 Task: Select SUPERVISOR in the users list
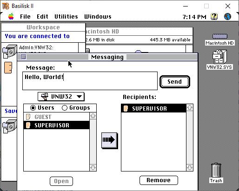point(57,125)
